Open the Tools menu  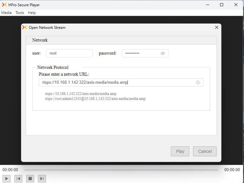(x=20, y=13)
